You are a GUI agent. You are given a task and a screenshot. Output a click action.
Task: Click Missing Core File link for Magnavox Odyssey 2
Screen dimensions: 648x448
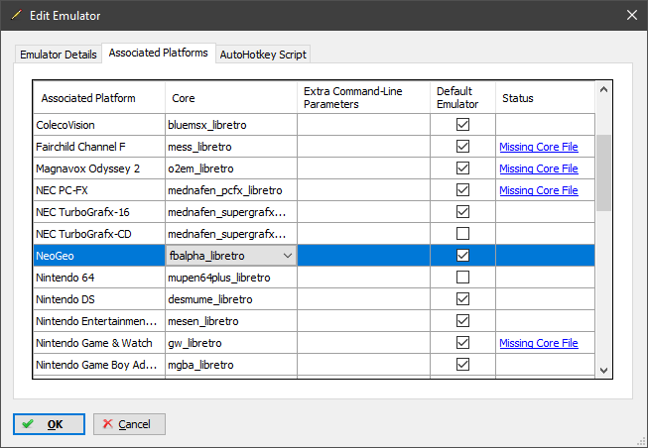point(539,168)
